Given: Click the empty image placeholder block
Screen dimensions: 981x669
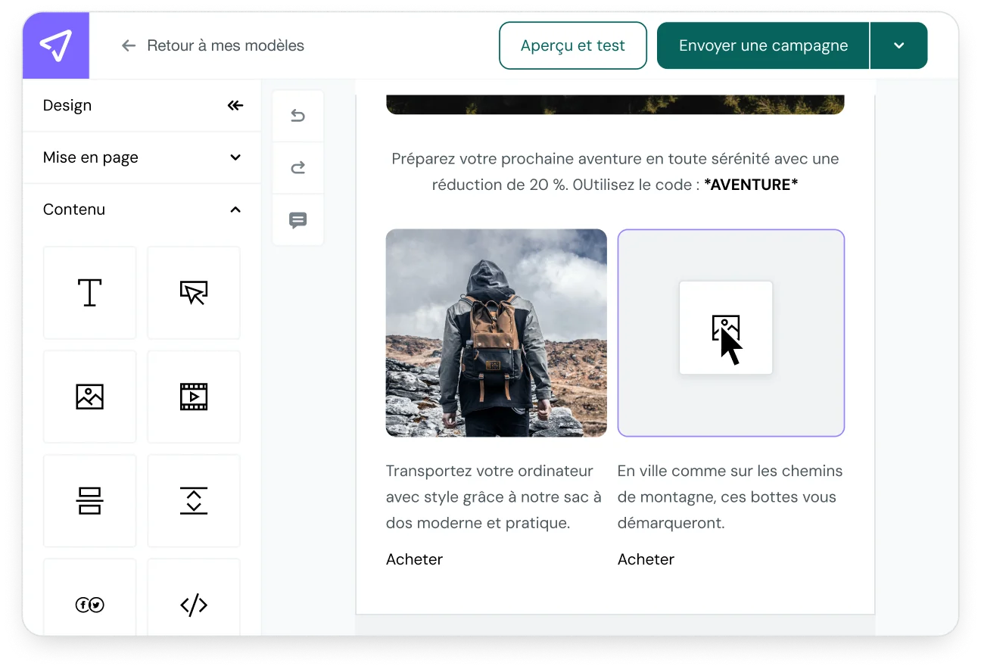Looking at the screenshot, I should 731,333.
